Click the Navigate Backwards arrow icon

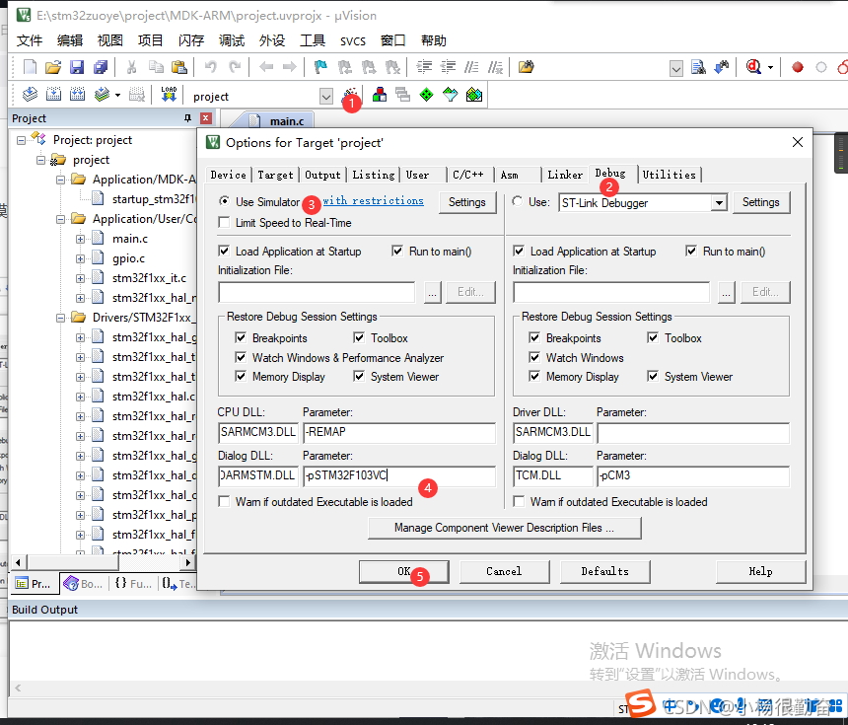pyautogui.click(x=266, y=67)
